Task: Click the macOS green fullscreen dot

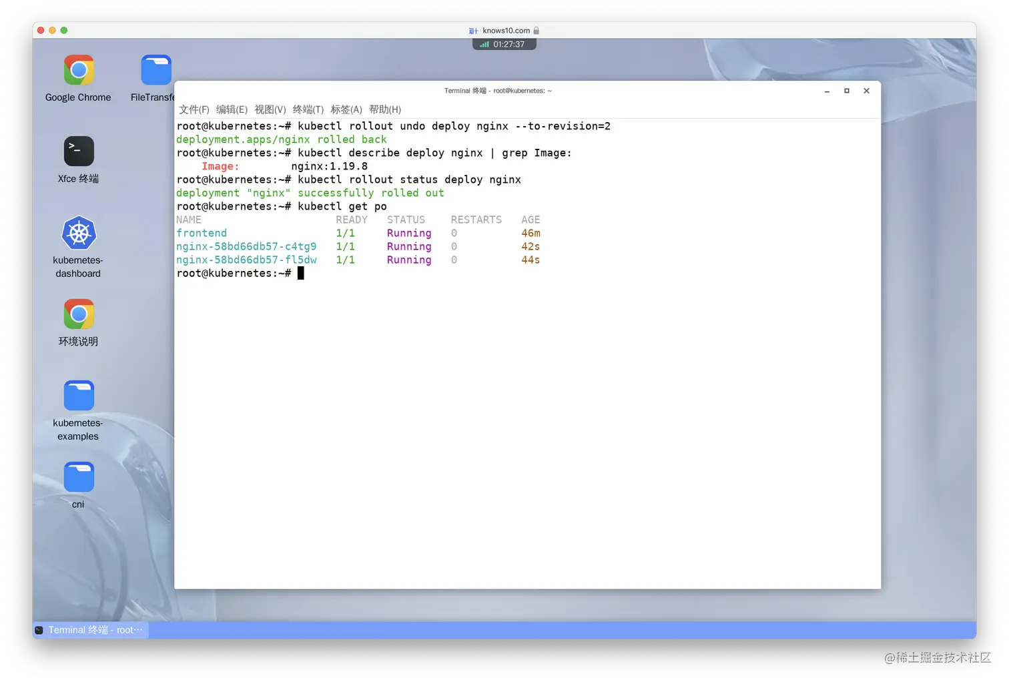Action: 64,30
